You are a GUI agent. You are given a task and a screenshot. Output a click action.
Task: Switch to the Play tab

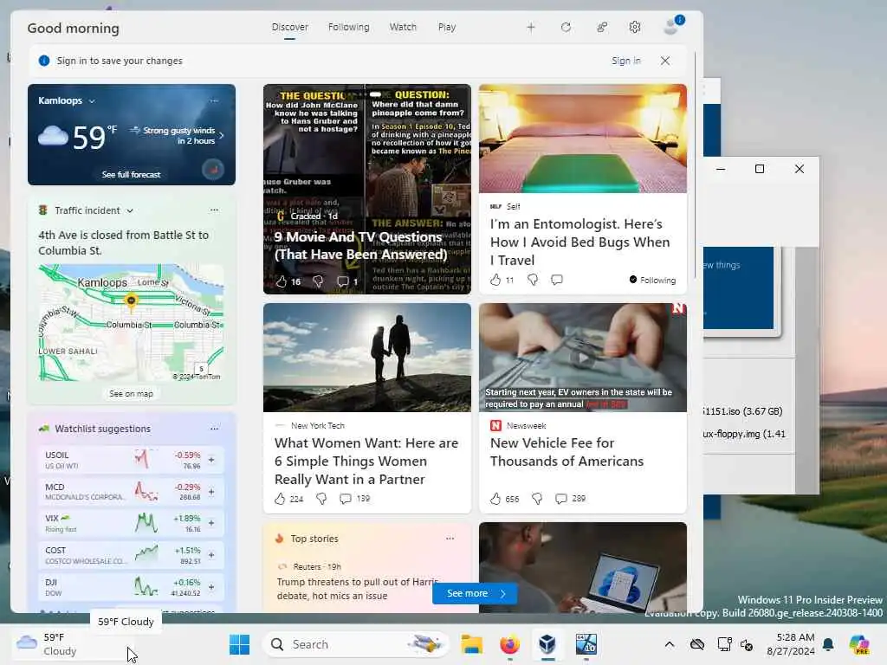(446, 27)
